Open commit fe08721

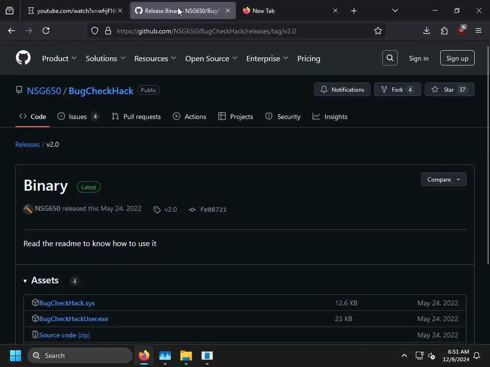213,210
